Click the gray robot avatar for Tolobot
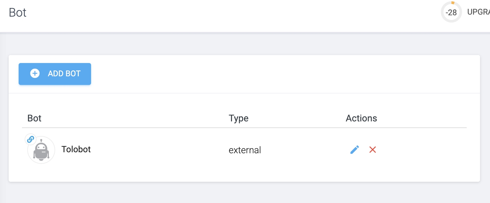This screenshot has height=203, width=490. click(x=42, y=151)
